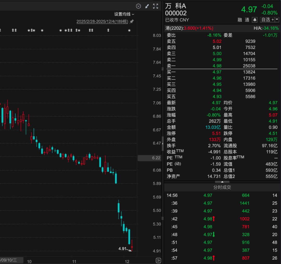Viewport: 281px width, 264px height.
Task: Select the drawing brush tool icon
Action: coord(147,6)
